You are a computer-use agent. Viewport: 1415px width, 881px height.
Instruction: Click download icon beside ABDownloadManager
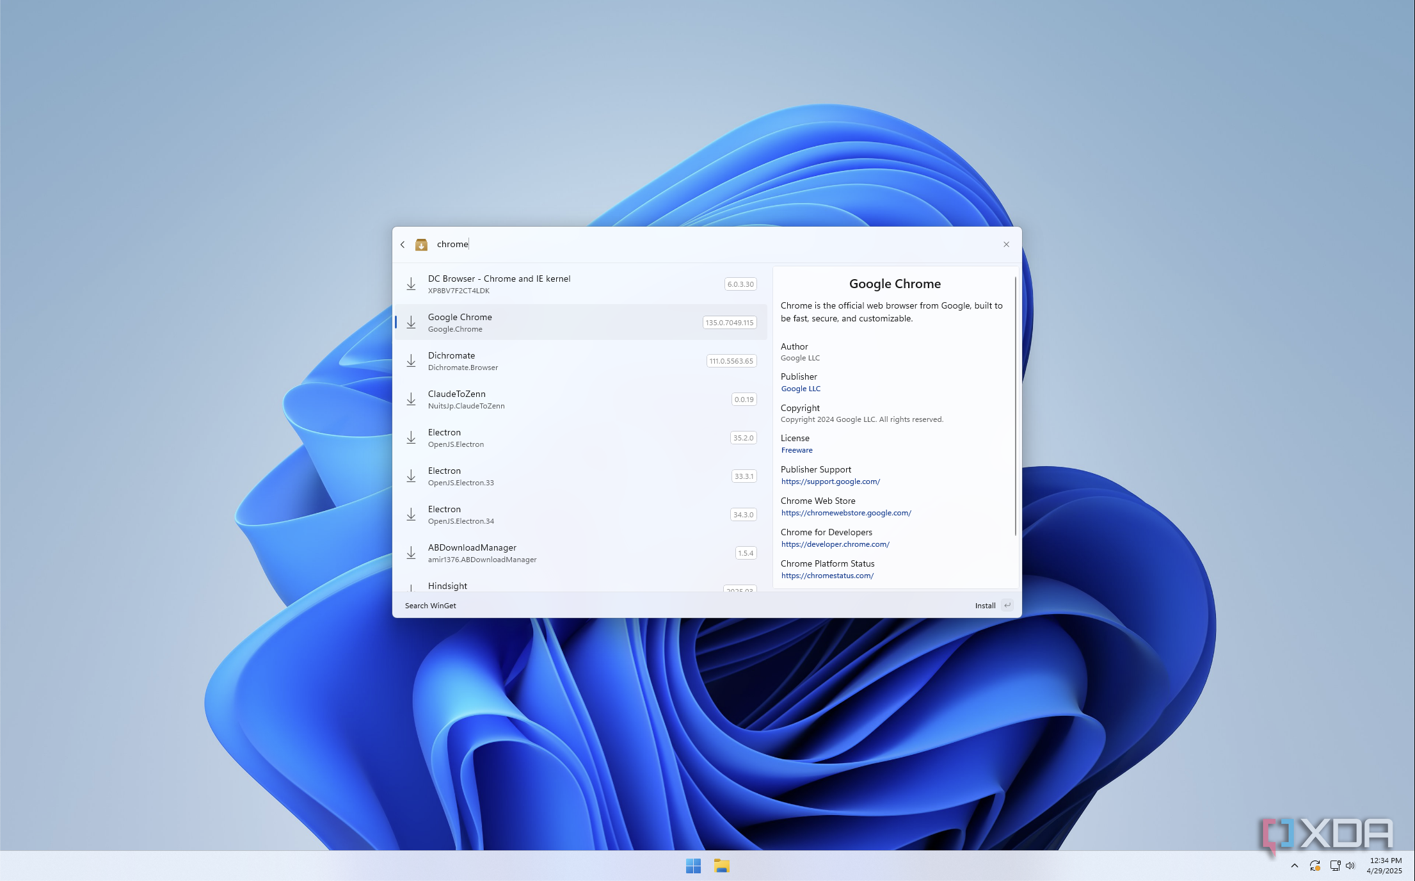point(411,553)
